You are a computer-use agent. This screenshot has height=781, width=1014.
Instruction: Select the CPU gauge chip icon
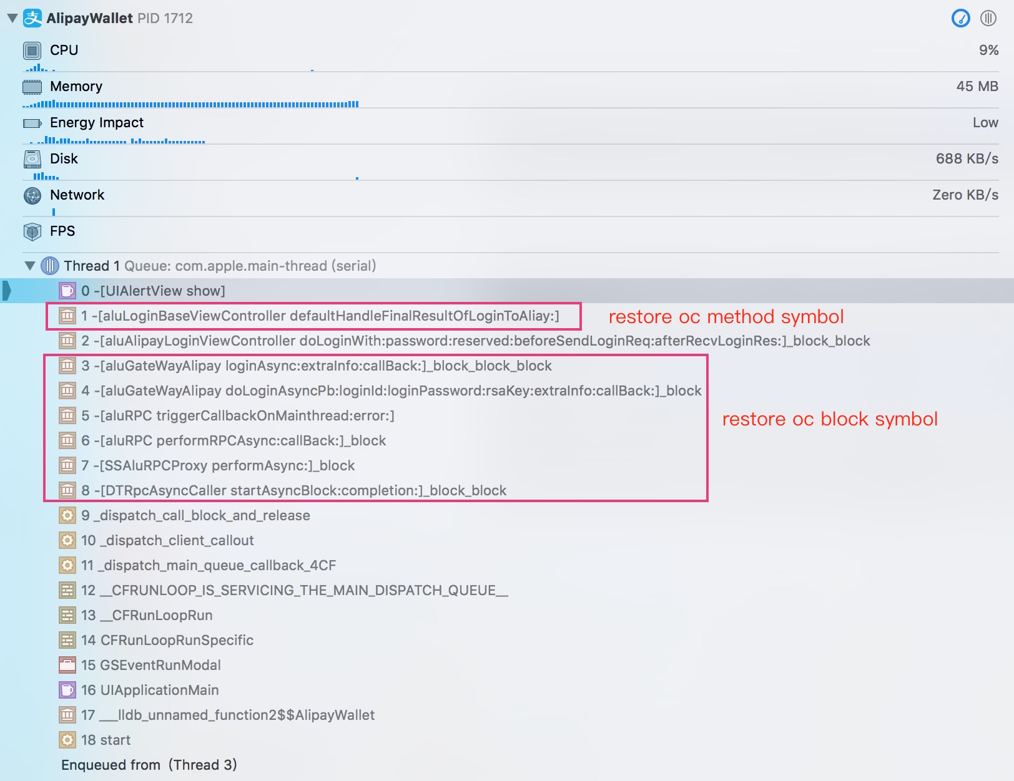tap(32, 51)
